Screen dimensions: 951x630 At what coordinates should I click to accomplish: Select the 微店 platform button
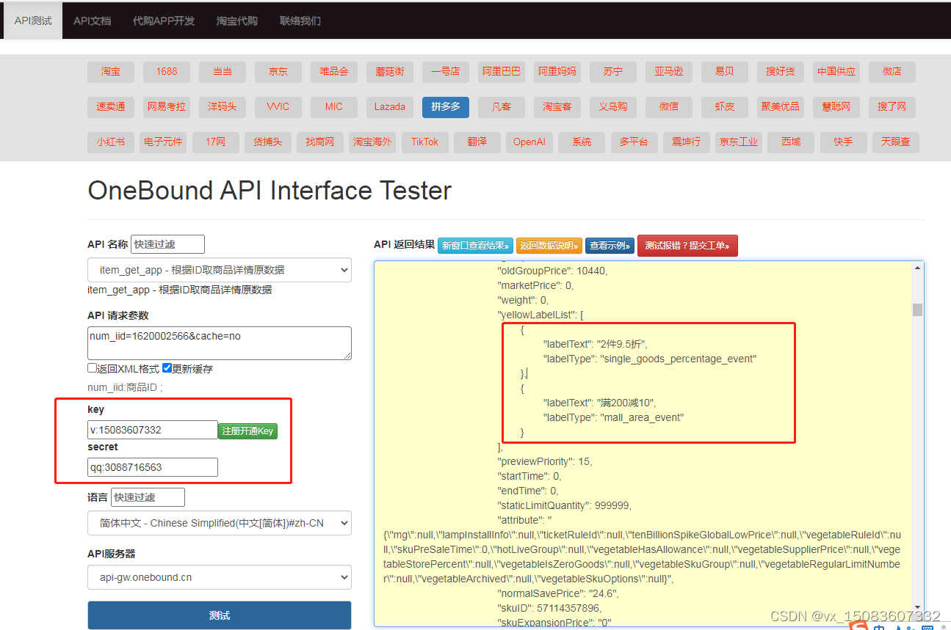tap(892, 71)
